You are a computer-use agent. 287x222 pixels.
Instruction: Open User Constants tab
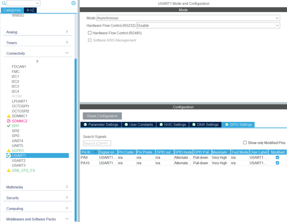(139, 124)
